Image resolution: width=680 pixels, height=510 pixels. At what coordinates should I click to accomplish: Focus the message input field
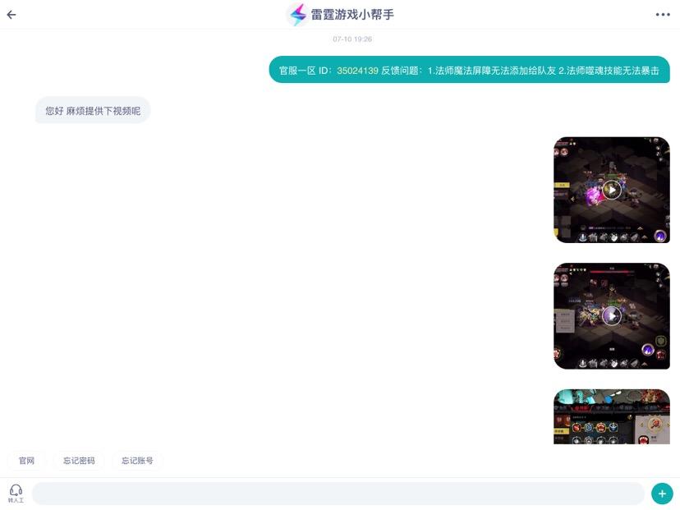[x=338, y=494]
